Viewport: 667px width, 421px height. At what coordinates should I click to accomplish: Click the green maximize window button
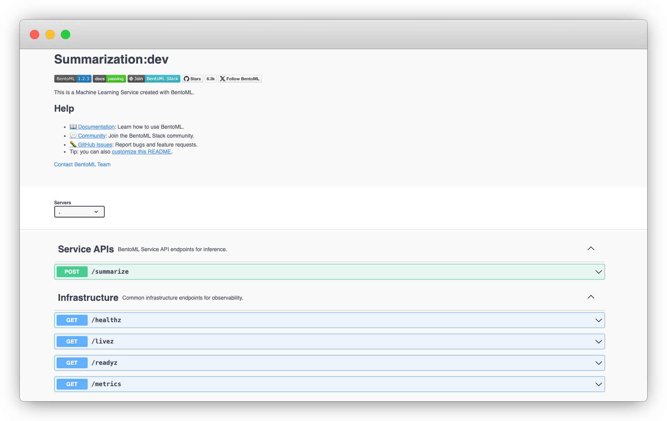tap(66, 35)
